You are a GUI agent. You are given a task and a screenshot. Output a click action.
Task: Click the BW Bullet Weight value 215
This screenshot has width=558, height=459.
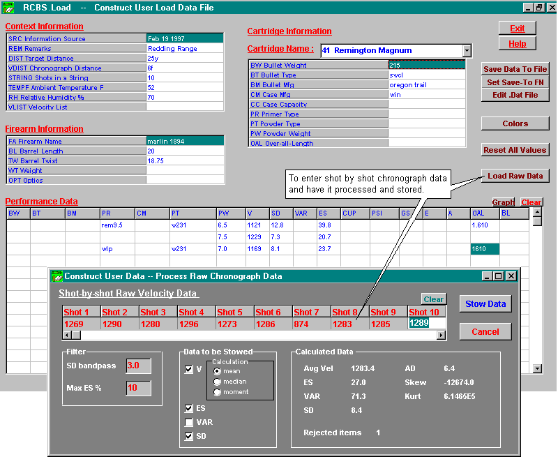point(426,65)
